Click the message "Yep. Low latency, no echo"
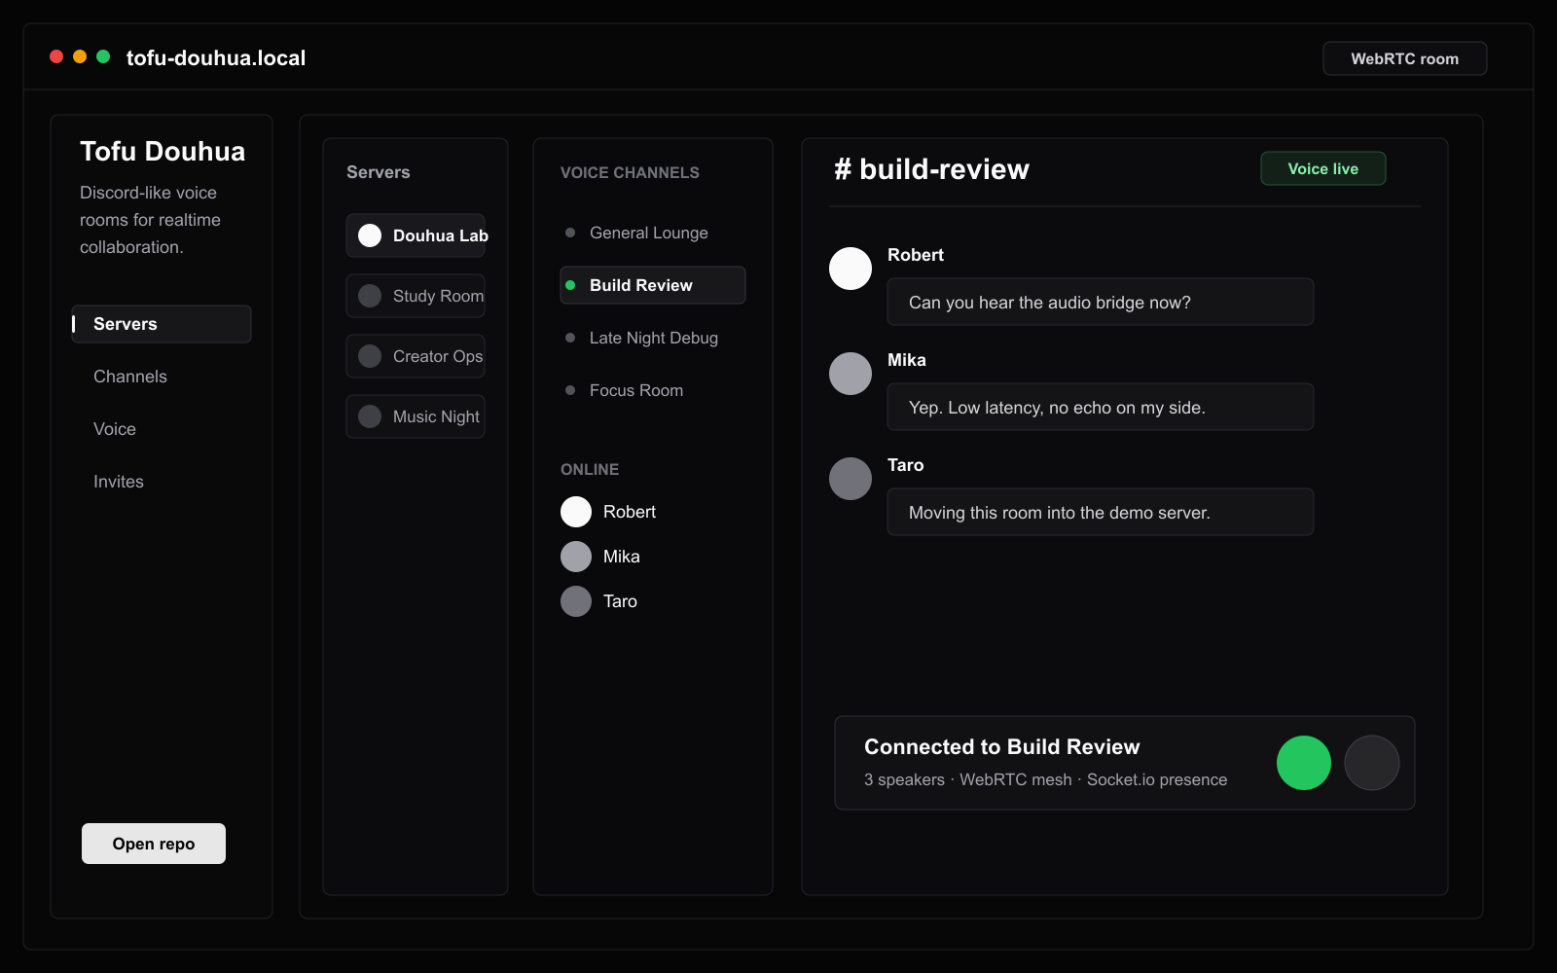1557x973 pixels. coord(1101,407)
